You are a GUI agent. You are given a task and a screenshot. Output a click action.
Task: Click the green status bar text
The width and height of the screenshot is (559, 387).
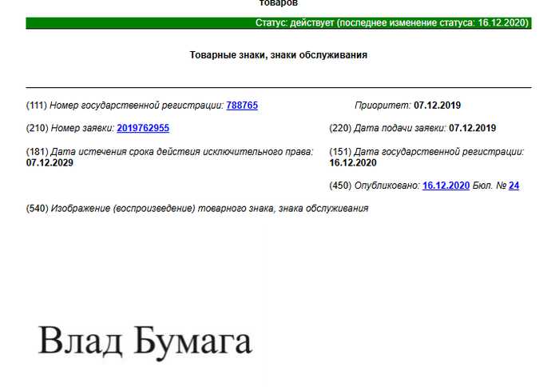(392, 23)
